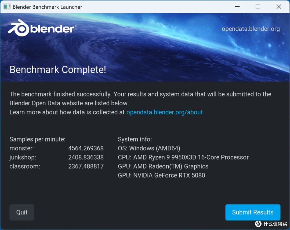Click the Blender logo in the banner
Image resolution: width=290 pixels, height=230 pixels.
tap(42, 28)
